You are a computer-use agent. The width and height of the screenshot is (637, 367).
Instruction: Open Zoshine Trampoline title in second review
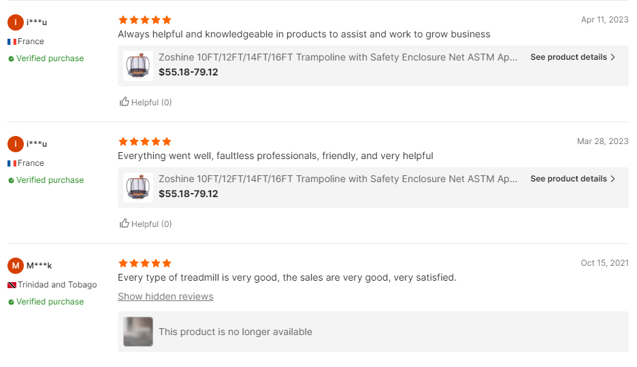tap(338, 179)
